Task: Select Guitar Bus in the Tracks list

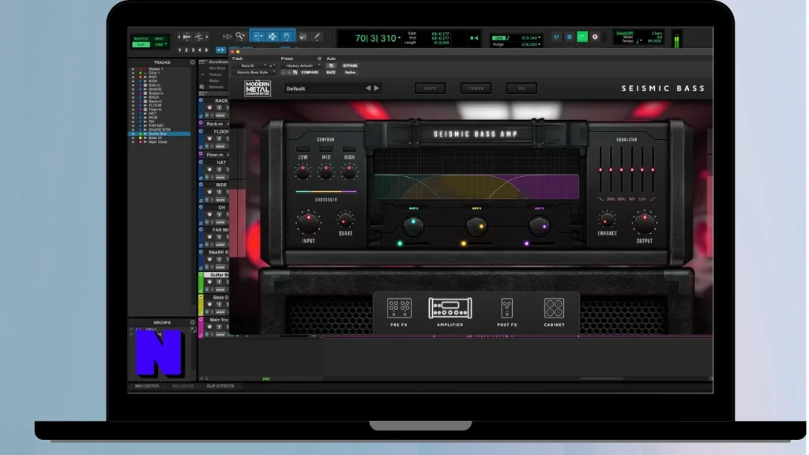Action: 160,133
